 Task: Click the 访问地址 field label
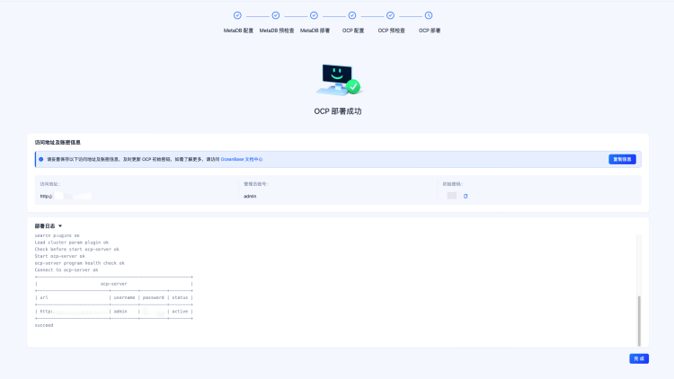(49, 184)
